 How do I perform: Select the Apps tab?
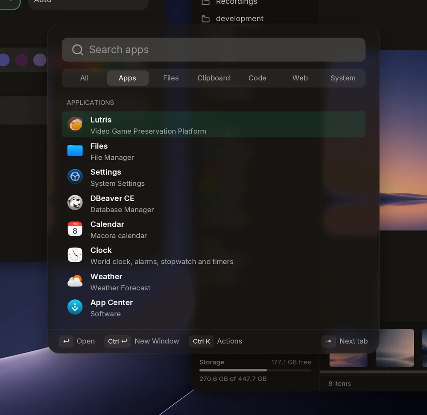pos(127,78)
